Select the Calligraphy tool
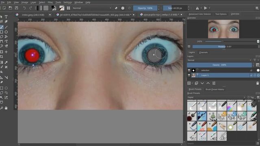Viewport: 260px width, 146px height. (6, 21)
